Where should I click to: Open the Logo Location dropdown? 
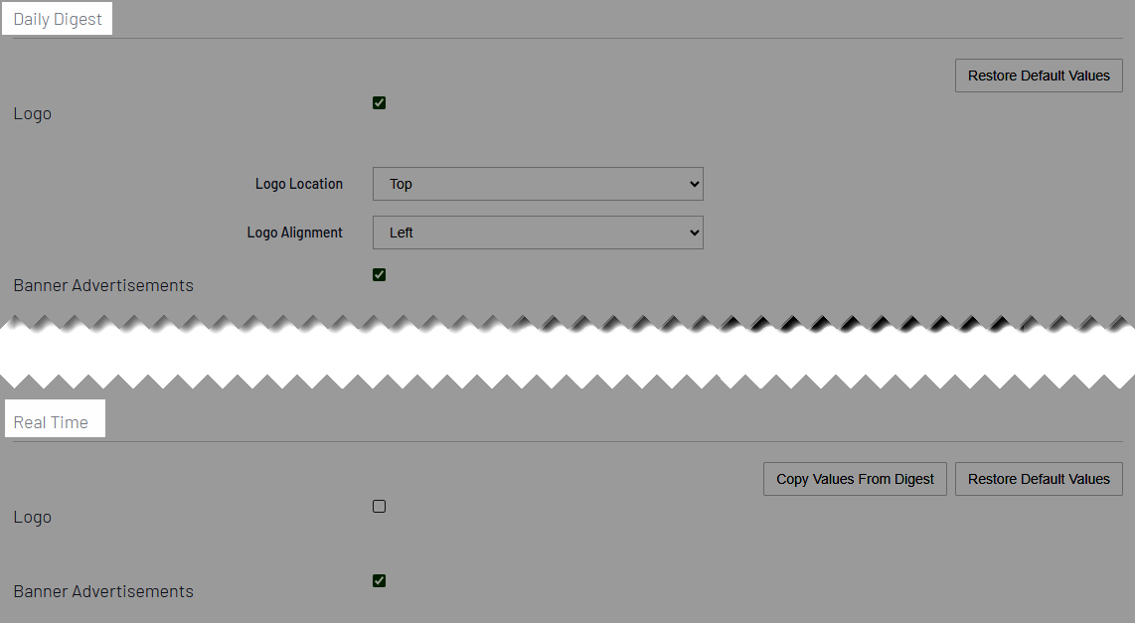[x=537, y=184]
